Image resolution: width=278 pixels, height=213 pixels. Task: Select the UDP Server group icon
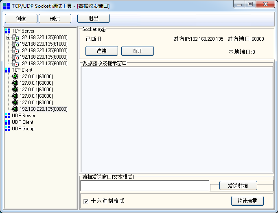(x=8, y=116)
